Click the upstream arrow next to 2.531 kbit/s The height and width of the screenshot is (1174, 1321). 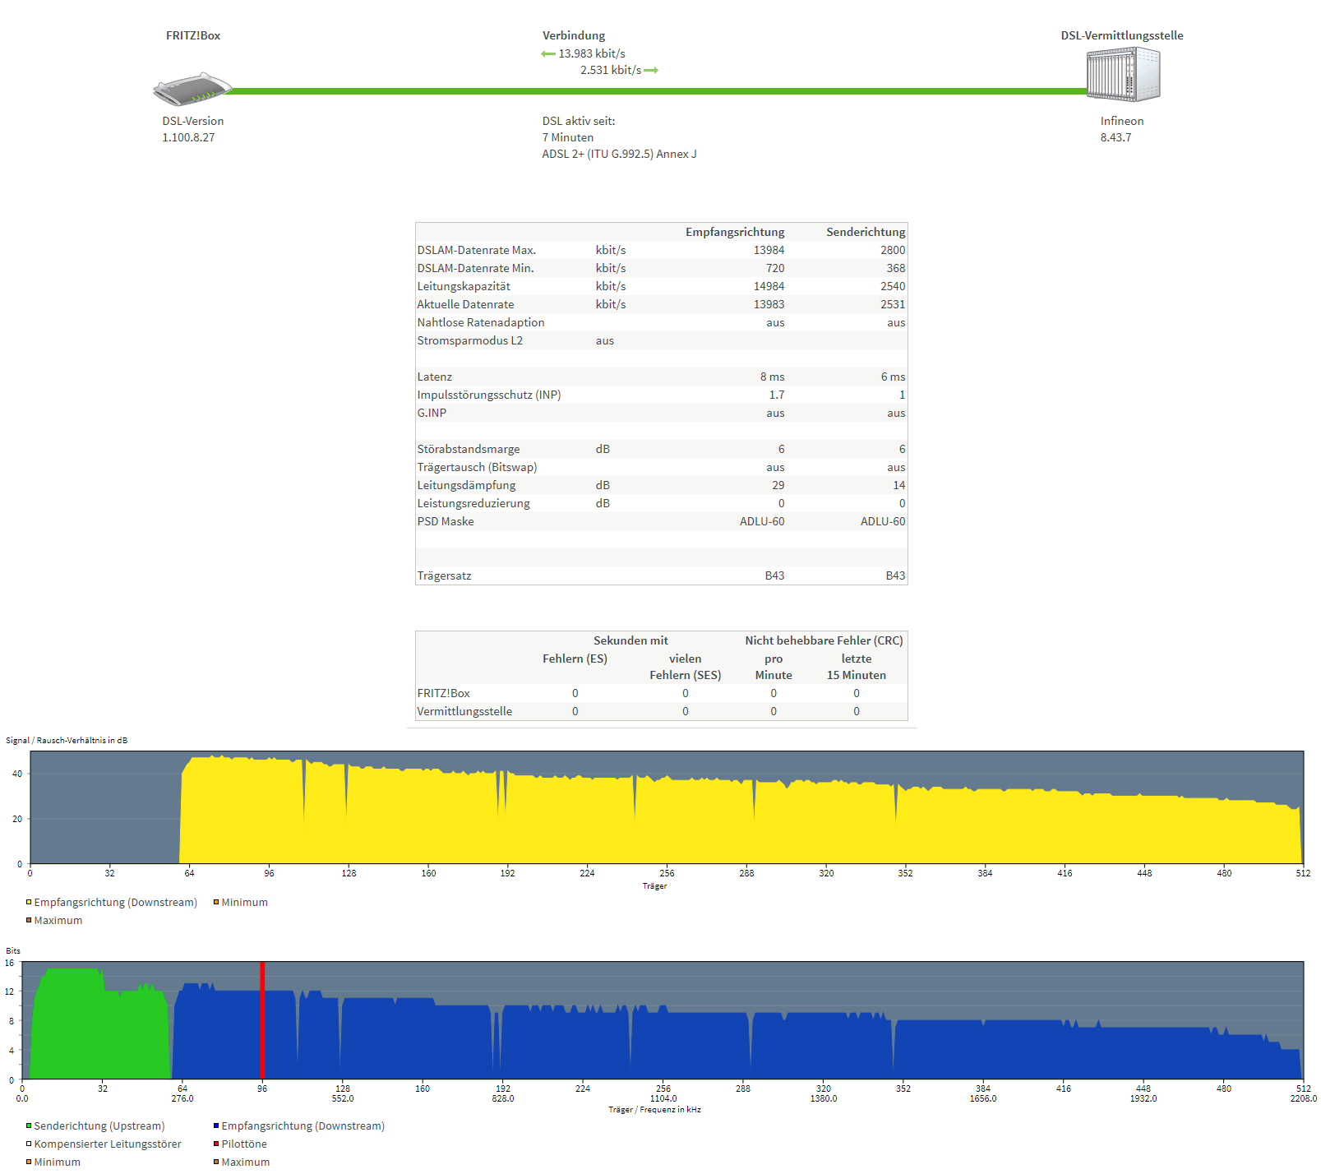coord(651,71)
